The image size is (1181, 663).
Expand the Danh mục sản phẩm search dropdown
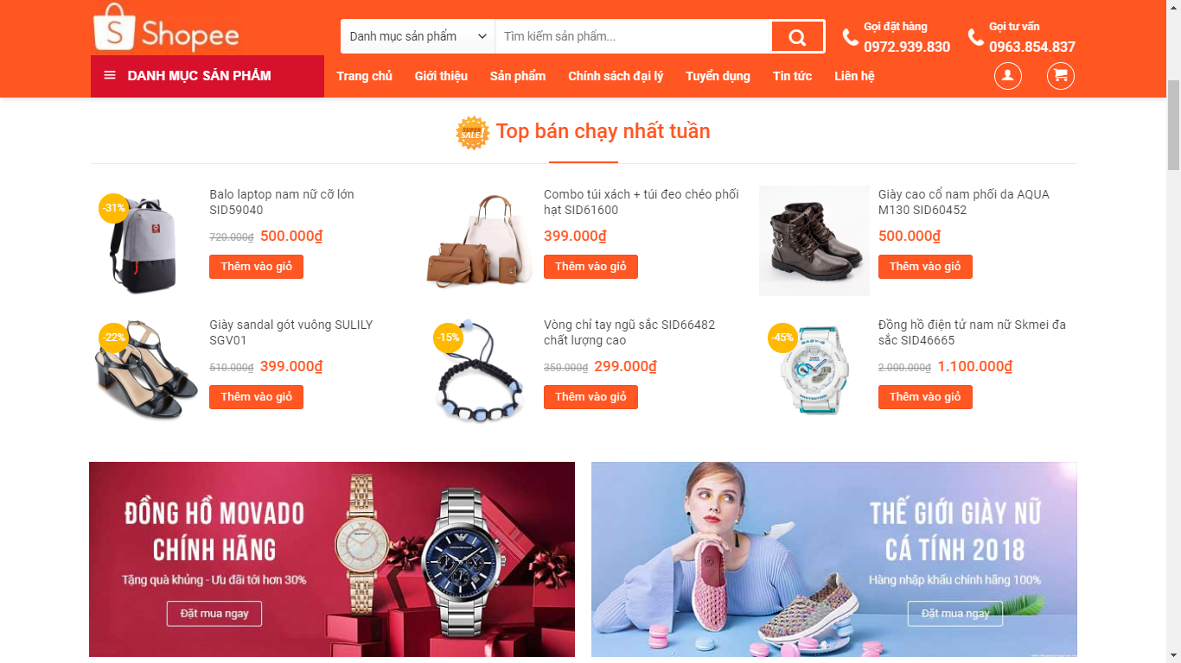click(418, 37)
